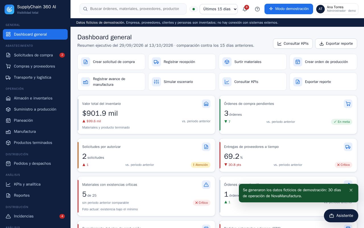Click truck icon on Entregas de proveedores card
The image size is (364, 228).
coord(348,147)
